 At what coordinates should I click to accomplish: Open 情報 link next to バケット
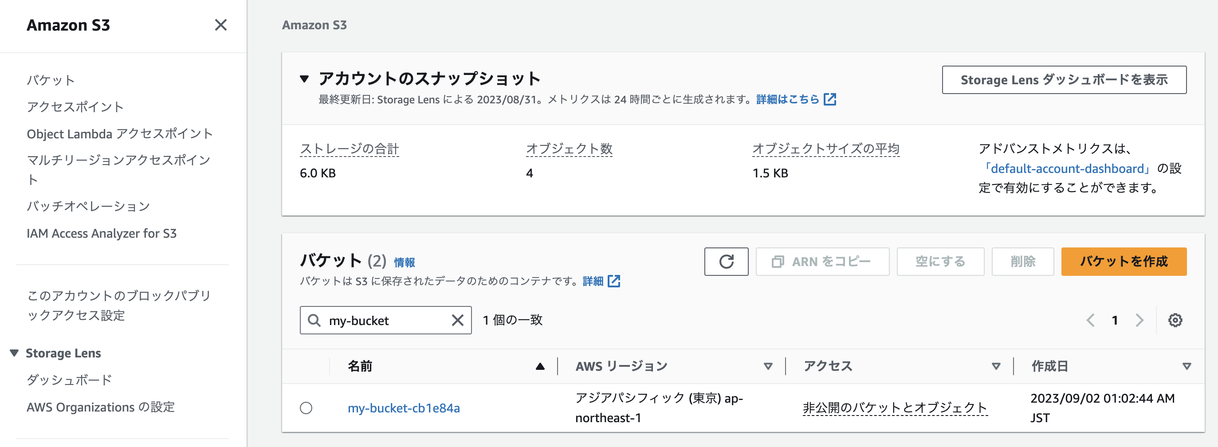tap(404, 262)
